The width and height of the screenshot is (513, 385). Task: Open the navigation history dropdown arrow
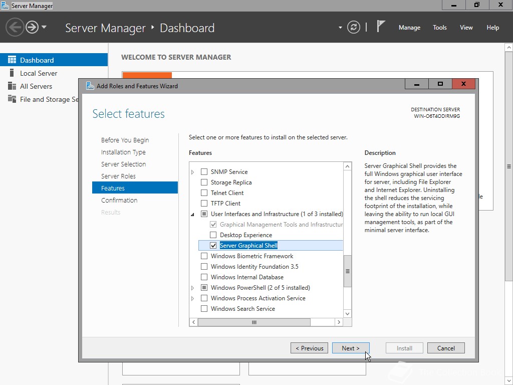tap(44, 27)
